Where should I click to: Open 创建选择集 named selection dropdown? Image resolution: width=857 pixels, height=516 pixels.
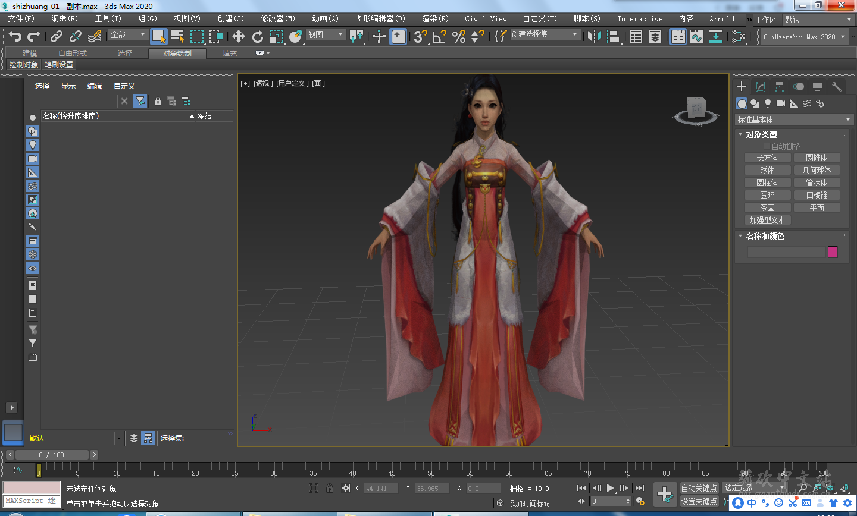point(545,34)
